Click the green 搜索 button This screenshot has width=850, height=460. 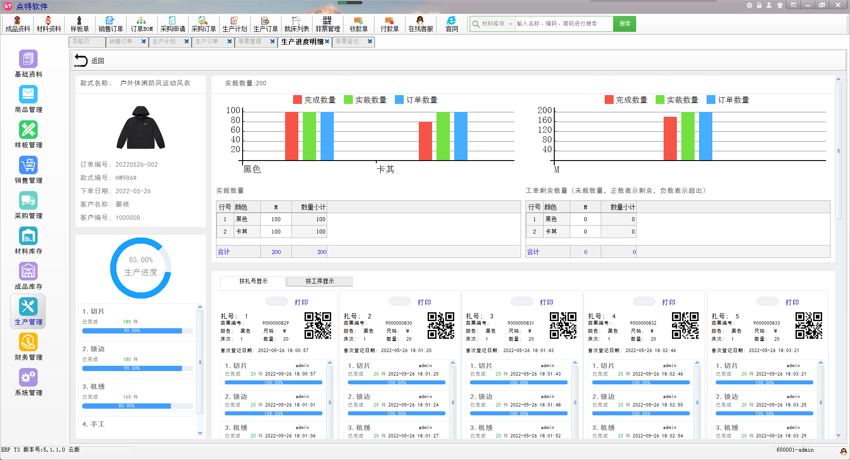[x=625, y=24]
